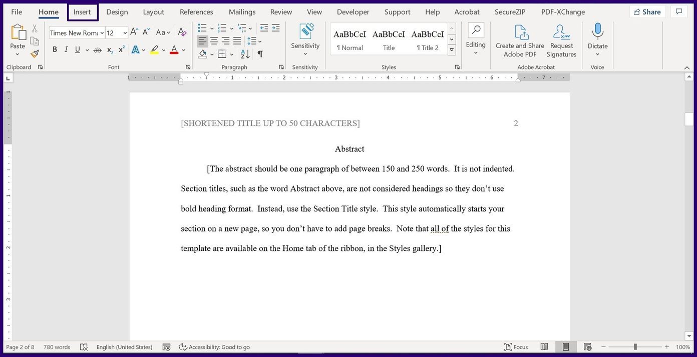Start Dictate microphone

(x=597, y=39)
